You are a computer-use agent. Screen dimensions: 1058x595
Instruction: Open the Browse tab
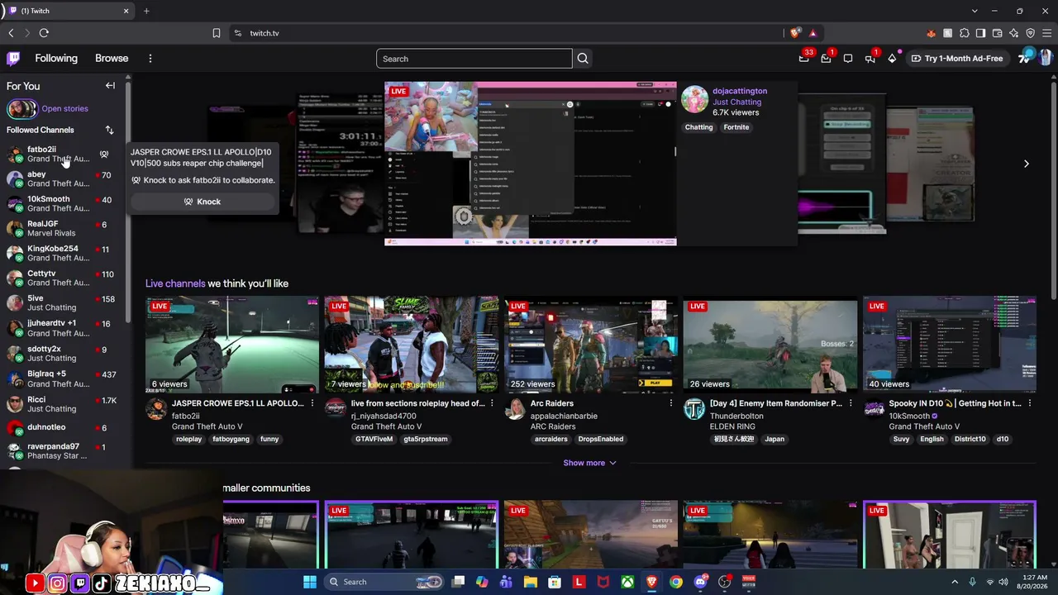(x=112, y=59)
